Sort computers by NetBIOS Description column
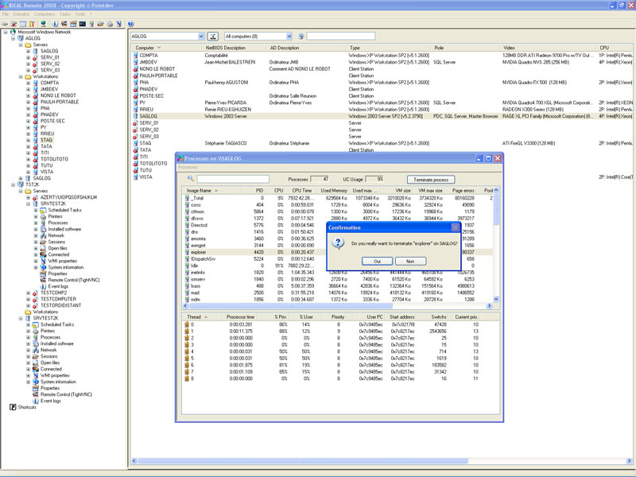 click(235, 48)
